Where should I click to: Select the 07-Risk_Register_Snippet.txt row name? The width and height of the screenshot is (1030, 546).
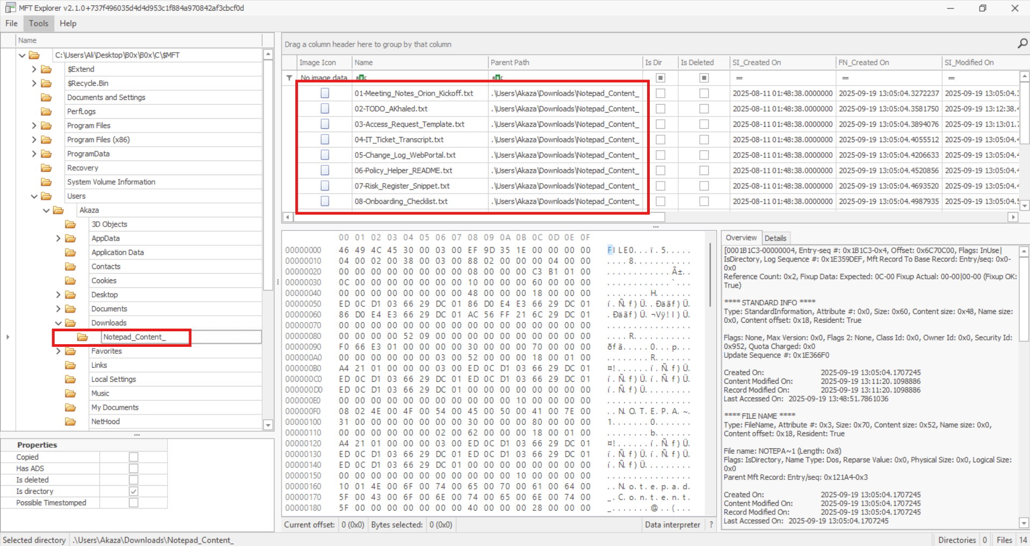pyautogui.click(x=402, y=186)
